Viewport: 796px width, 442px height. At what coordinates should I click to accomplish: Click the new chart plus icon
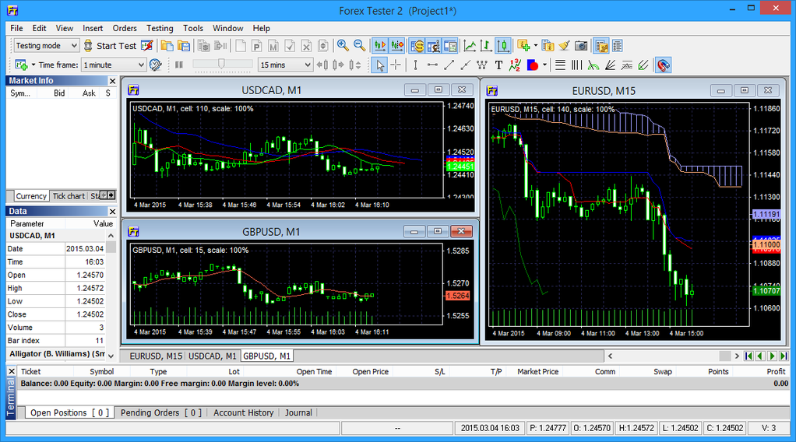point(21,65)
